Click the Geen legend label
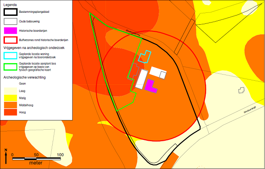This screenshot has width=265, height=169. click(22, 83)
